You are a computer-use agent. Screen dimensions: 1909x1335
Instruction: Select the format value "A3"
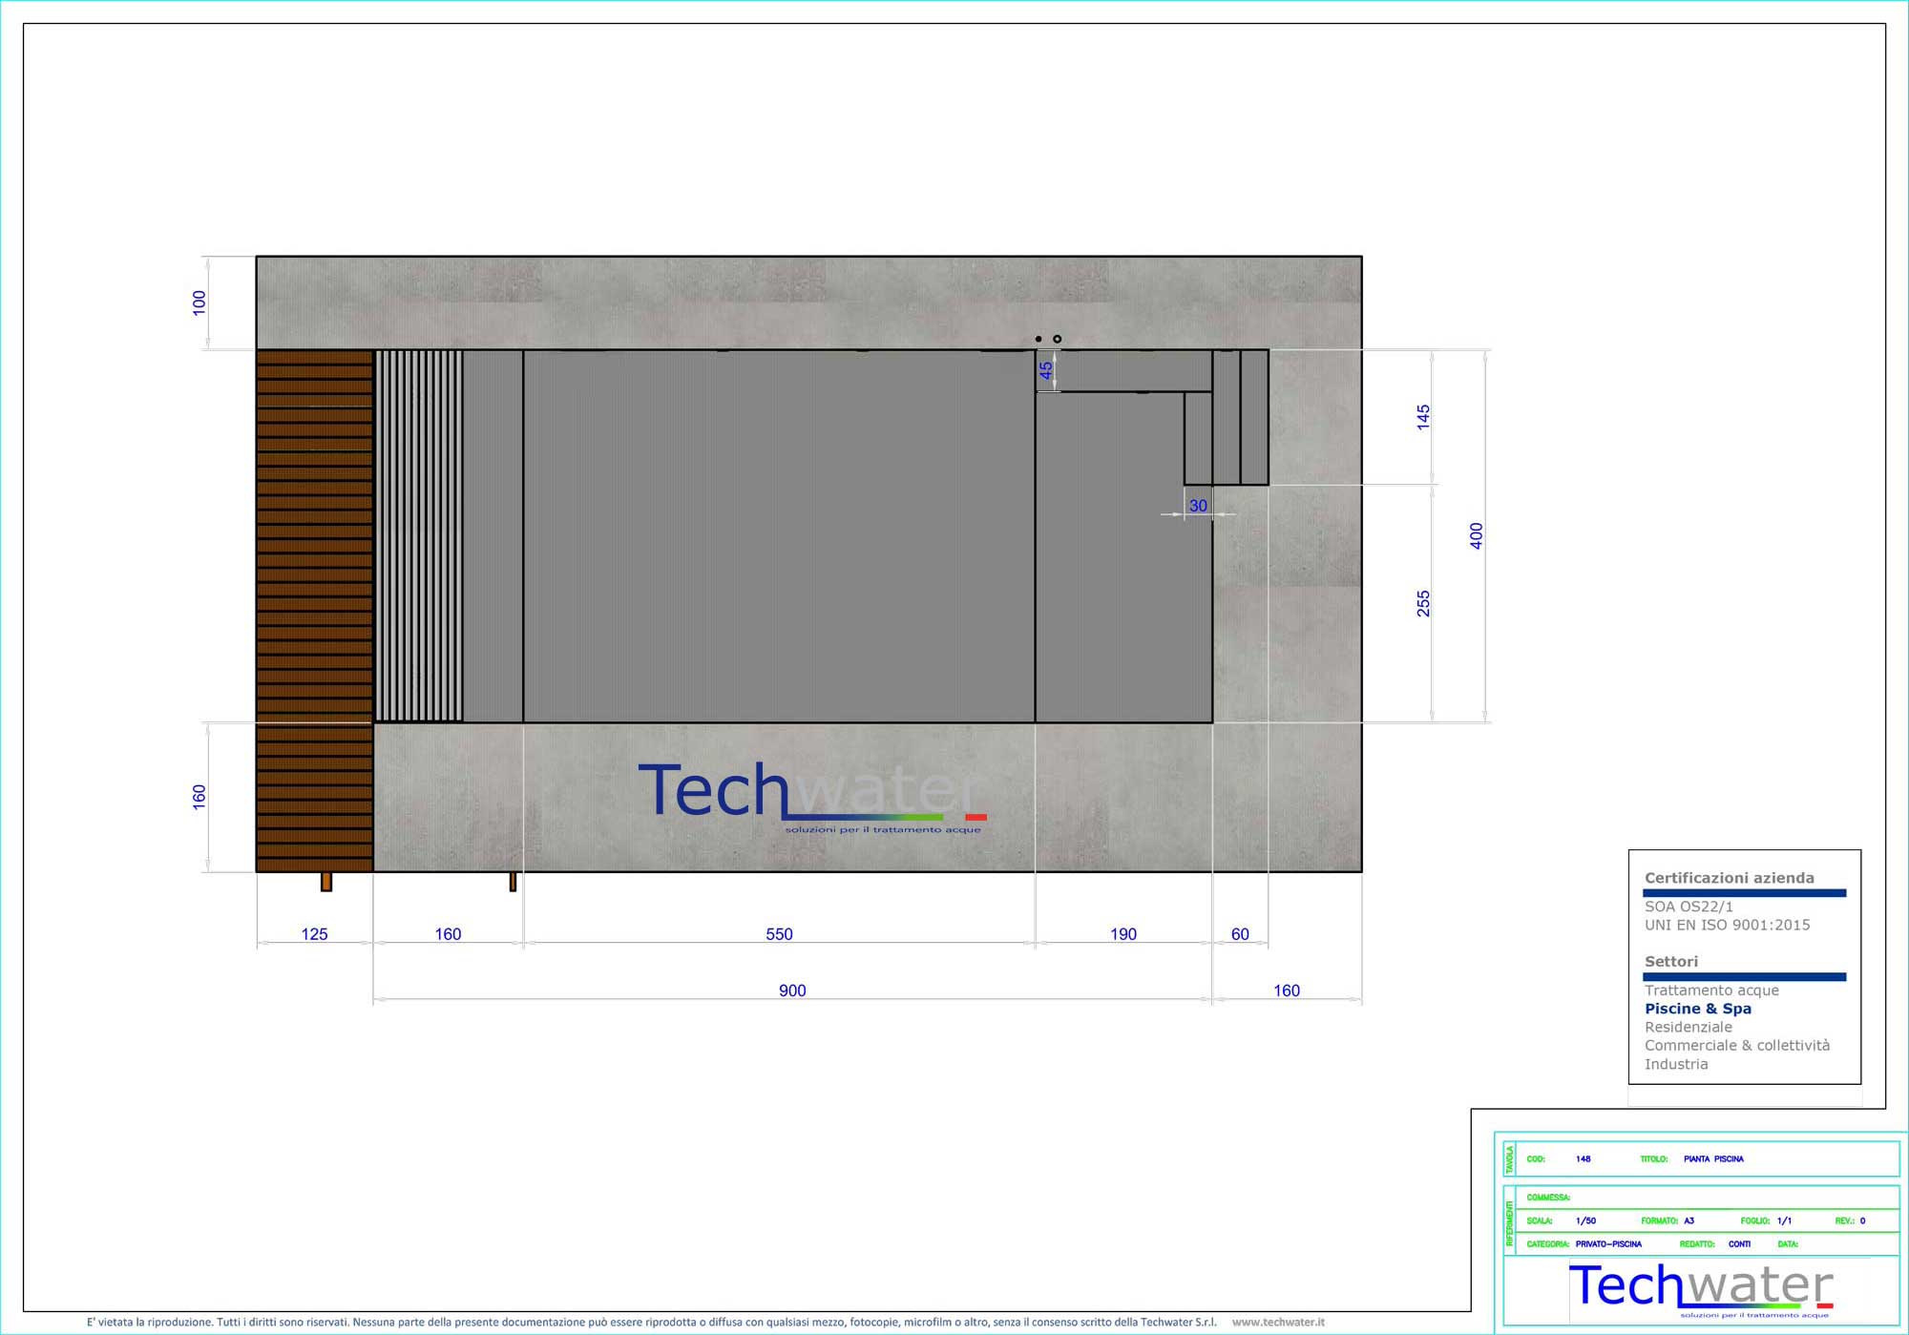click(x=1689, y=1221)
